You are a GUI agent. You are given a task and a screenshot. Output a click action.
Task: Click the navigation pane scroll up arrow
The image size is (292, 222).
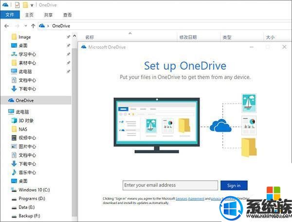point(74,35)
